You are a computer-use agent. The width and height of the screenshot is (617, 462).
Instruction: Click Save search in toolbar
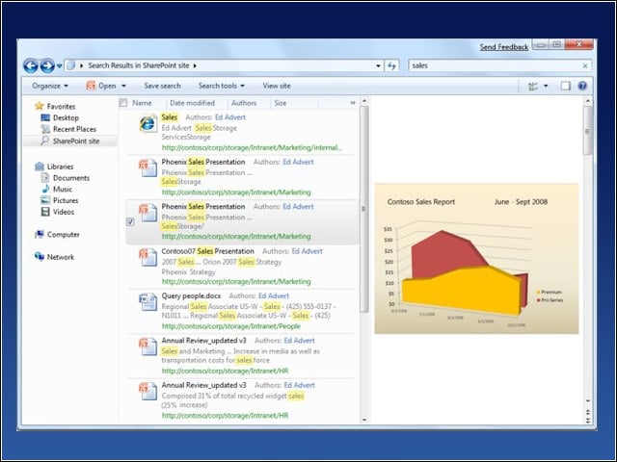(x=162, y=86)
